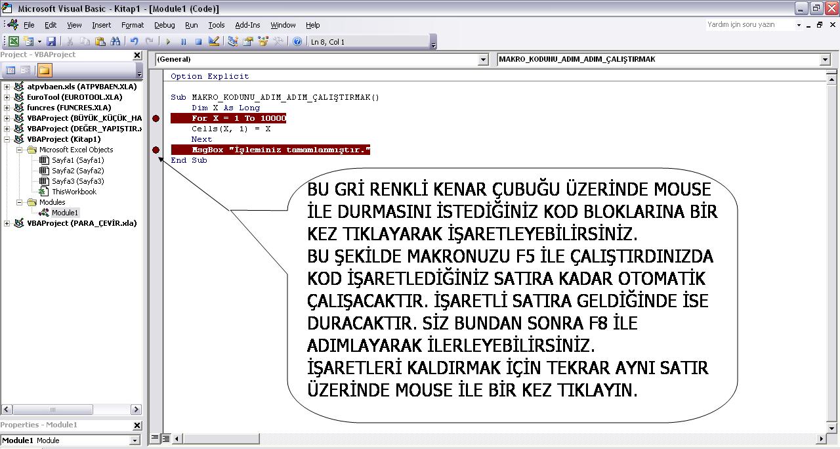Open the procedure dropdown showing MAKRO_KODUNU_ADIM_ADIM_ÇALIŞTIRMAK

(825, 60)
